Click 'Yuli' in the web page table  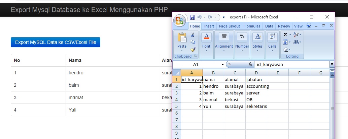73,110
